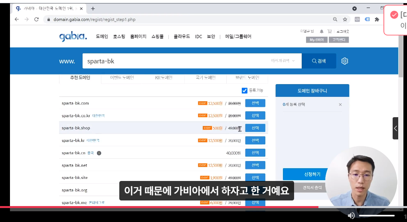Click the 도메인 장바구니 header

click(312, 91)
